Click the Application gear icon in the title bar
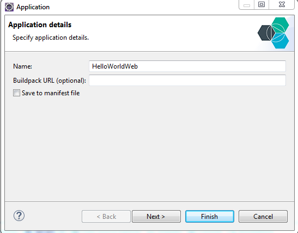298x233 pixels. pos(9,7)
